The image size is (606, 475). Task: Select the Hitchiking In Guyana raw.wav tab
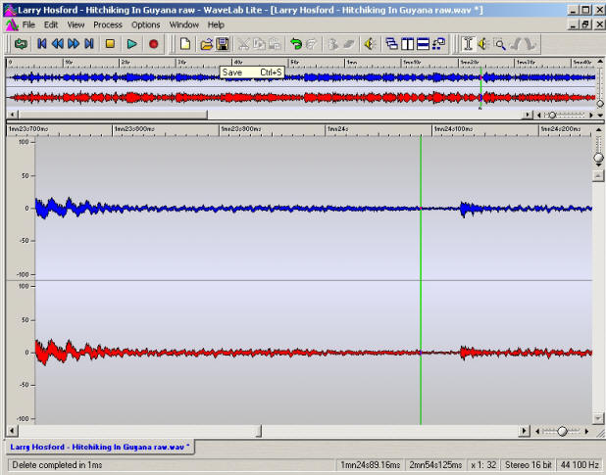pos(99,447)
